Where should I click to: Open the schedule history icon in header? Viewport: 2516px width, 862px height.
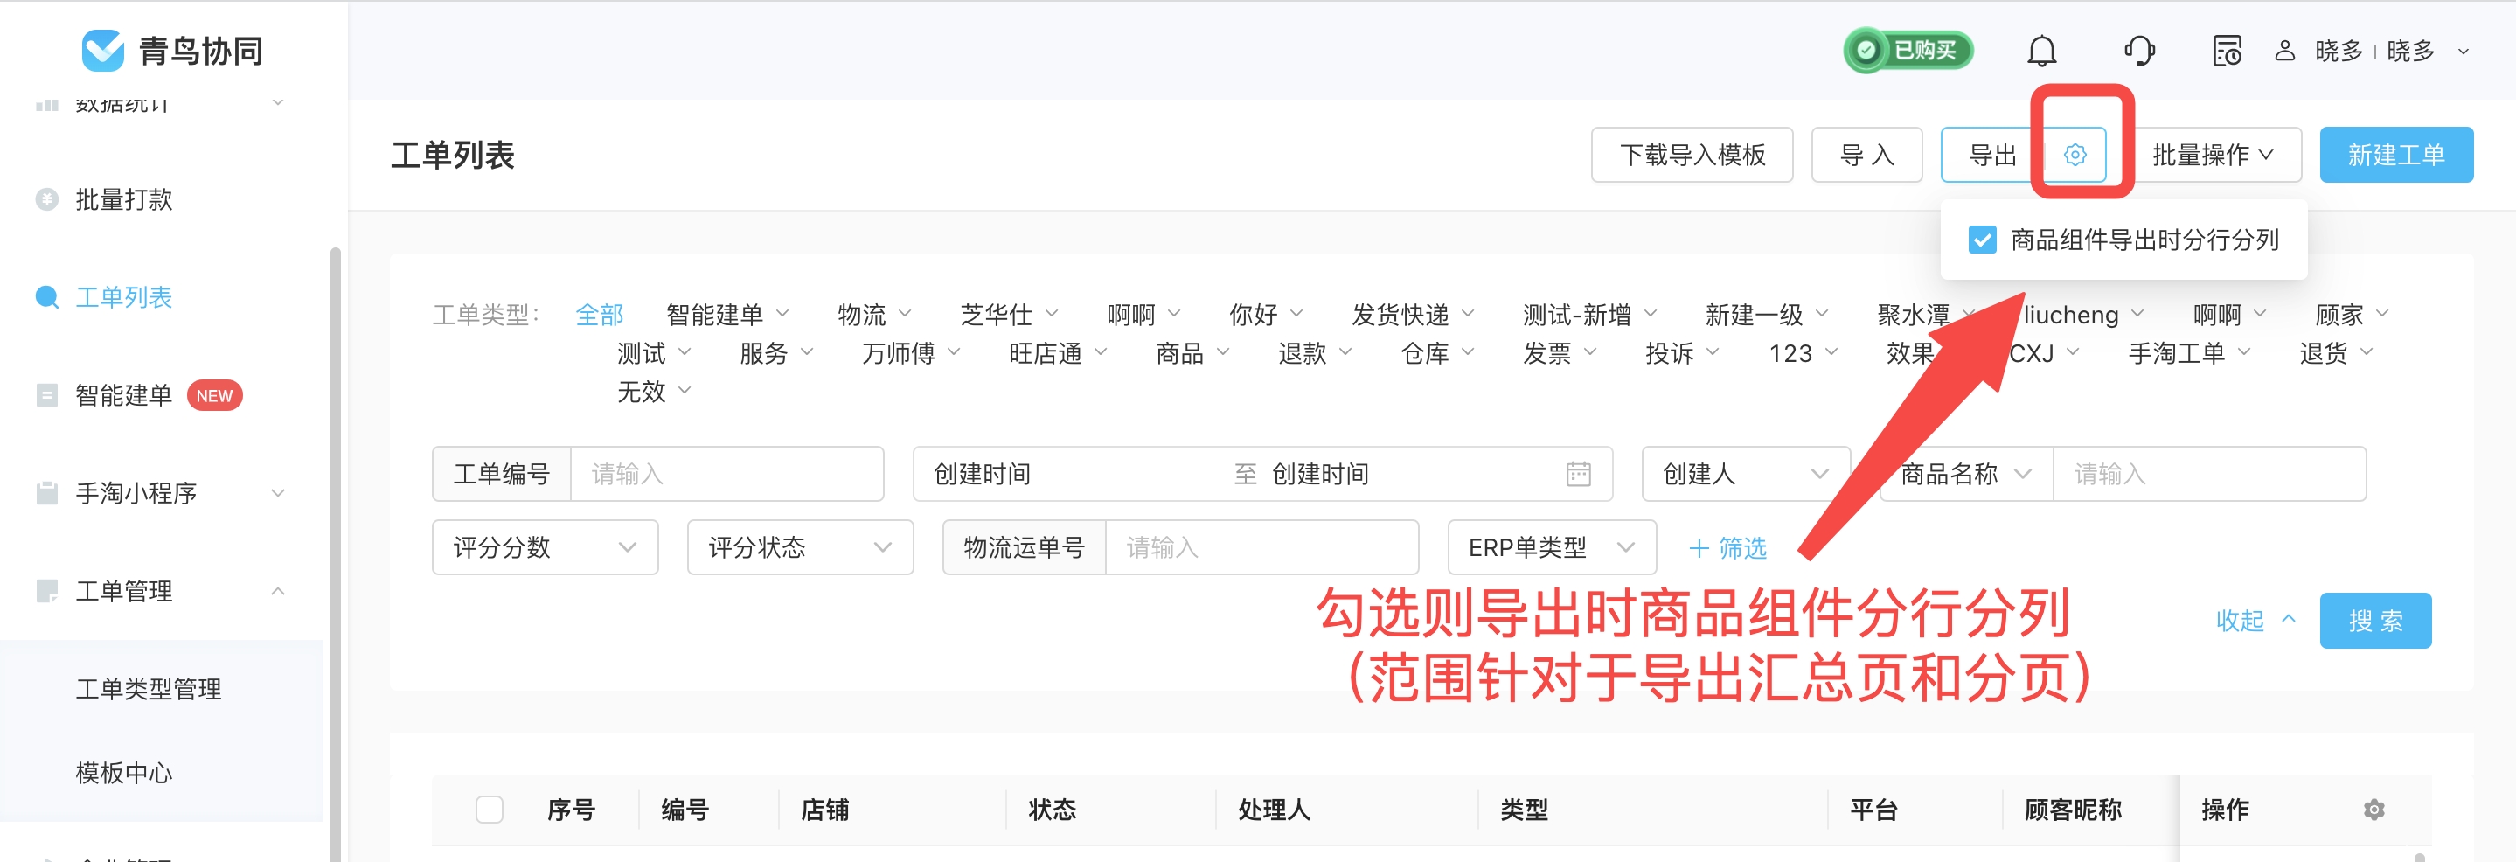2227,51
